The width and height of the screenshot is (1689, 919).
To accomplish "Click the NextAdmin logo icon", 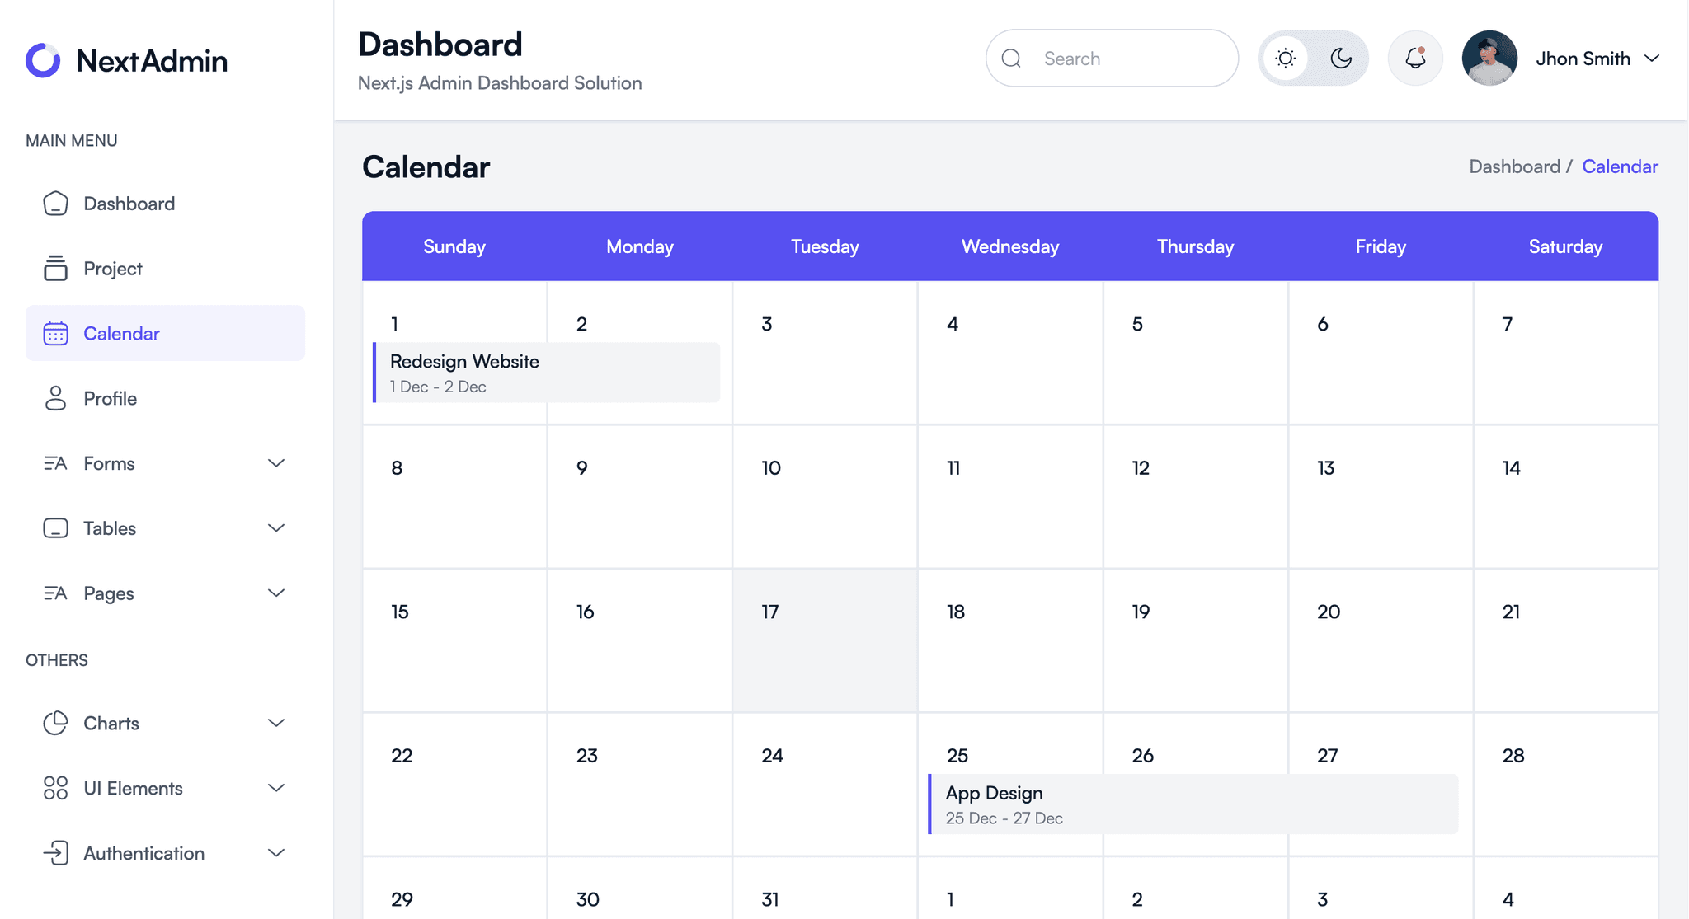I will [43, 60].
